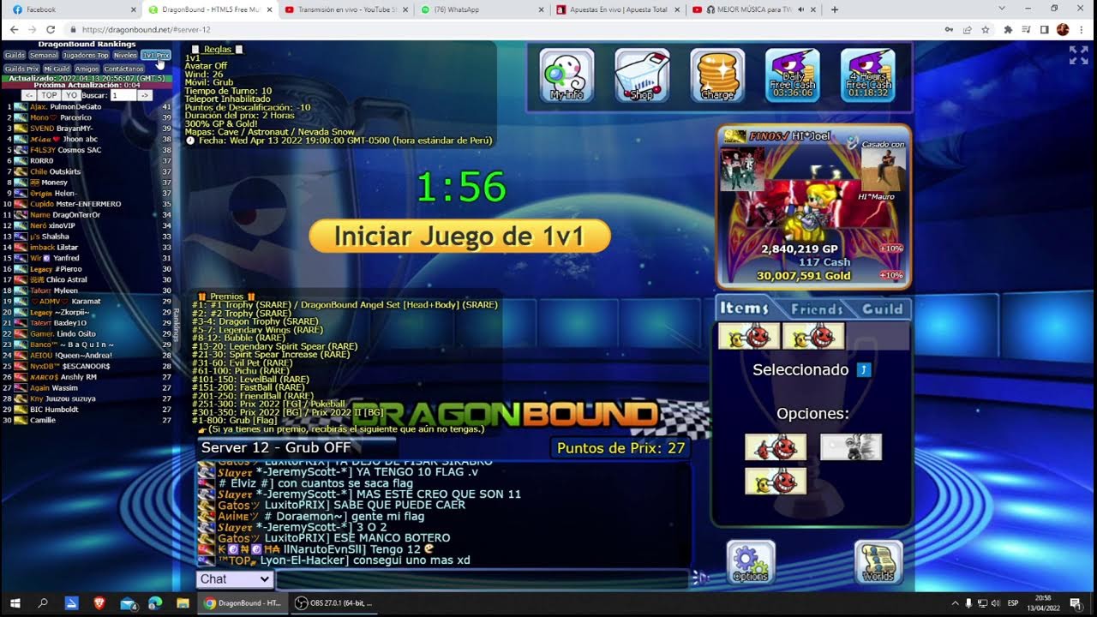1097x617 pixels.
Task: Toggle fullscreen with the expand arrows icon
Action: (1078, 55)
